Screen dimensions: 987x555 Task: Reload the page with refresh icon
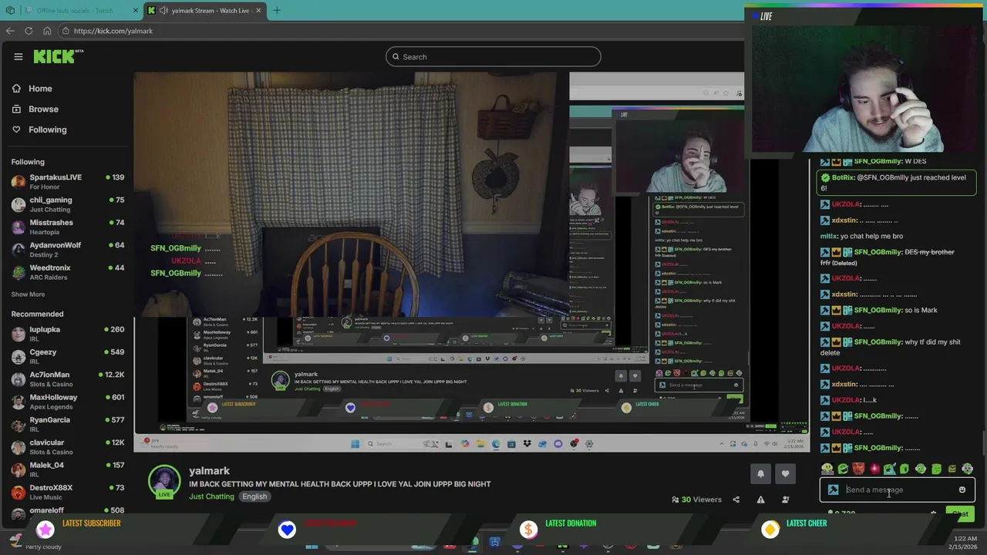29,31
